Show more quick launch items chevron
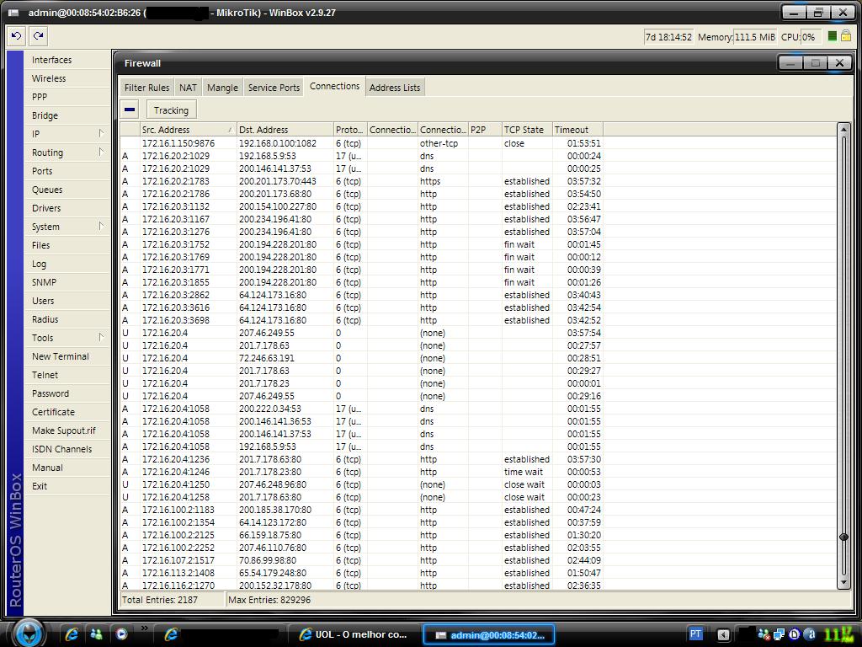This screenshot has width=862, height=647. click(x=145, y=628)
